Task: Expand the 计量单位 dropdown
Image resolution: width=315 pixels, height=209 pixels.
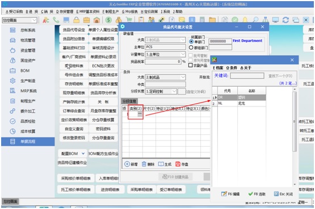Action: [183, 54]
